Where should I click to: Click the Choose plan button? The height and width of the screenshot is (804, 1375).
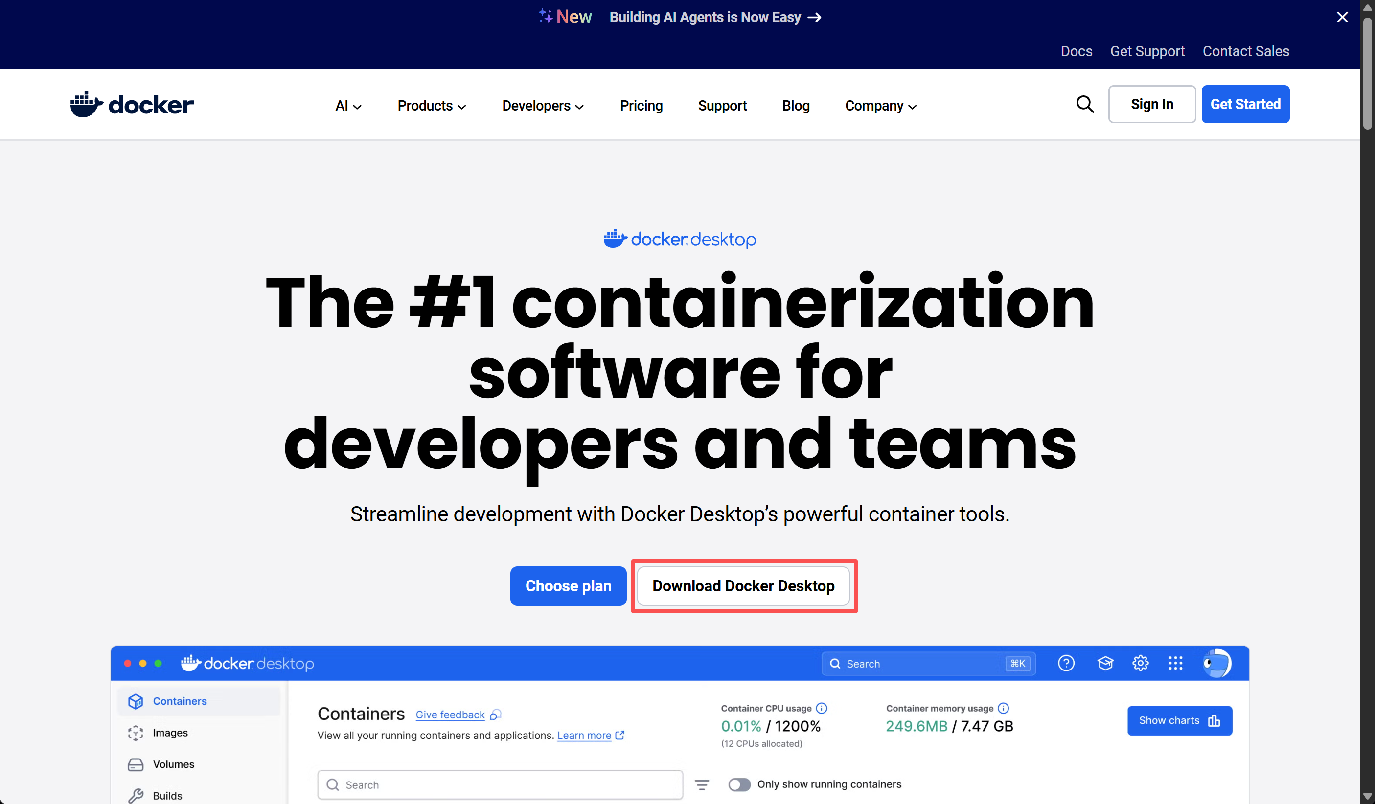pos(568,586)
